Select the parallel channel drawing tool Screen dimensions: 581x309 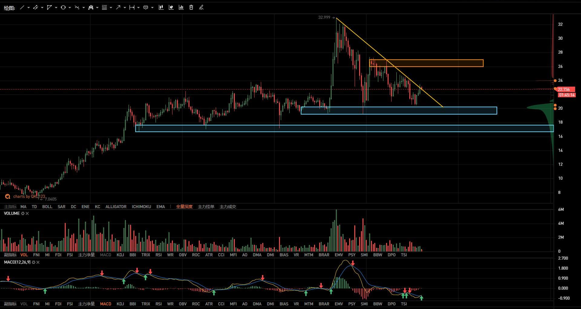click(x=35, y=8)
